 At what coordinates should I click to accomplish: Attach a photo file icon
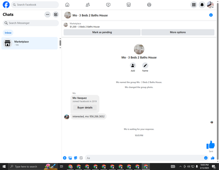tap(70, 158)
